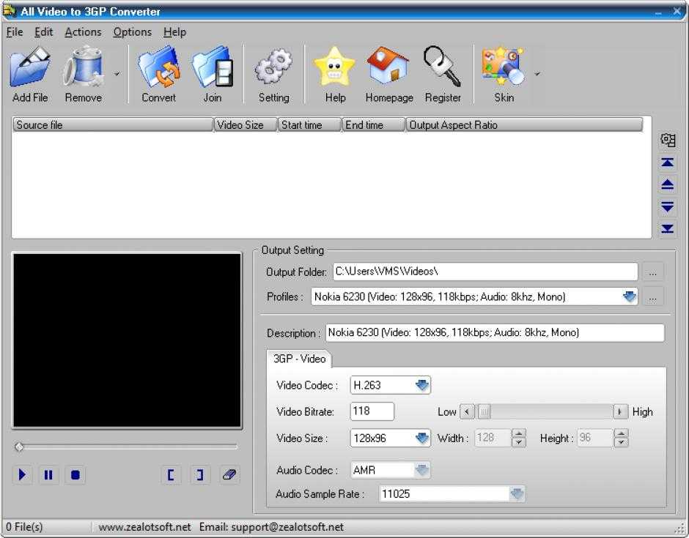Clear markers with the eraser icon
Screen dimensions: 689x538
tap(229, 475)
